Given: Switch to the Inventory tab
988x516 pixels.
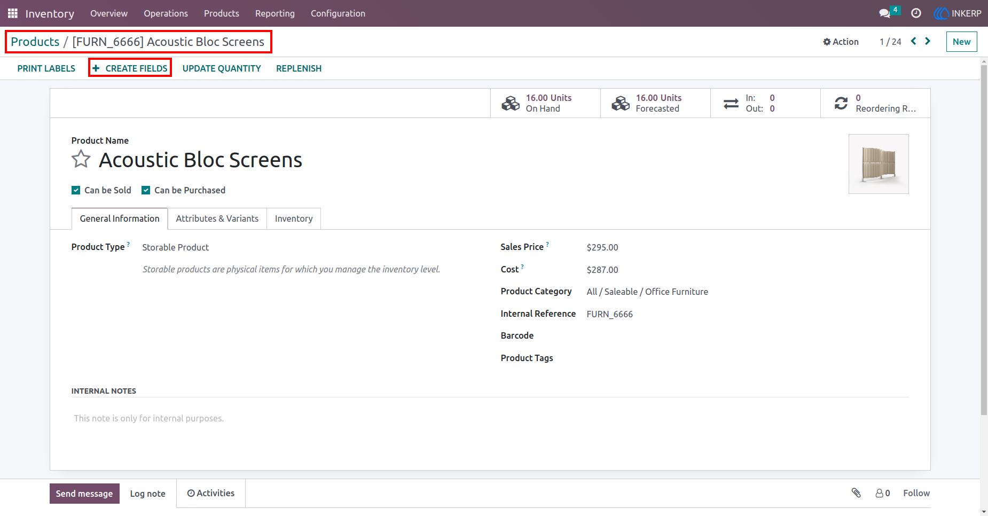Looking at the screenshot, I should tap(294, 218).
